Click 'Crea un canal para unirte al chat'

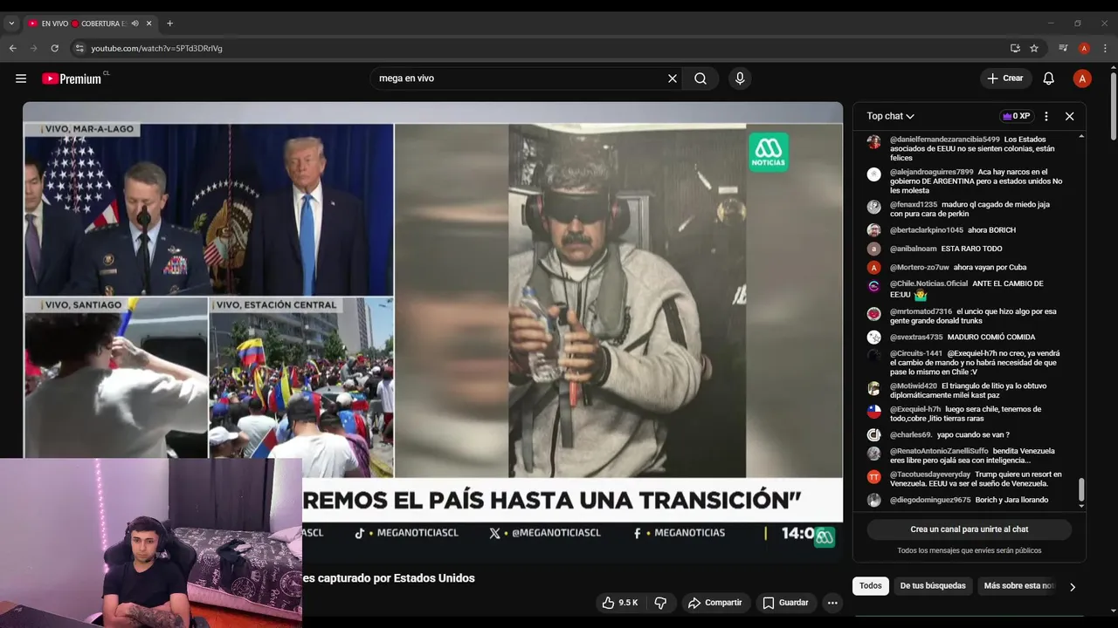(970, 529)
